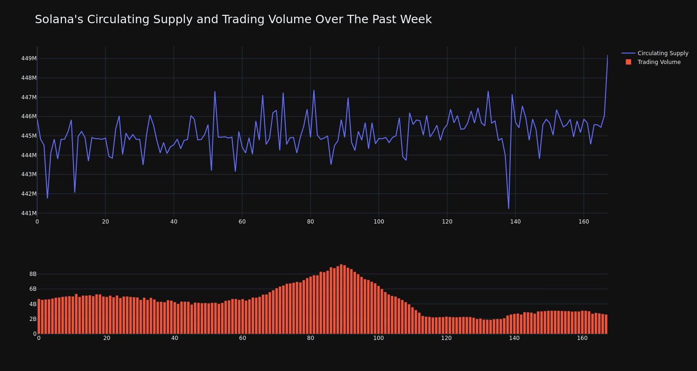
Task: Click x-axis label 80 under supply chart
Action: tap(310, 222)
